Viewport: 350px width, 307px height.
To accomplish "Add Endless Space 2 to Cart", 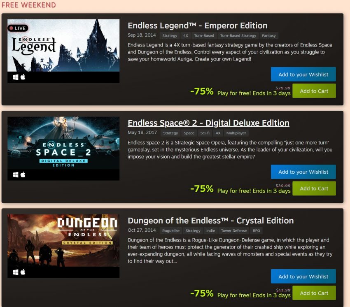I will 314,188.
